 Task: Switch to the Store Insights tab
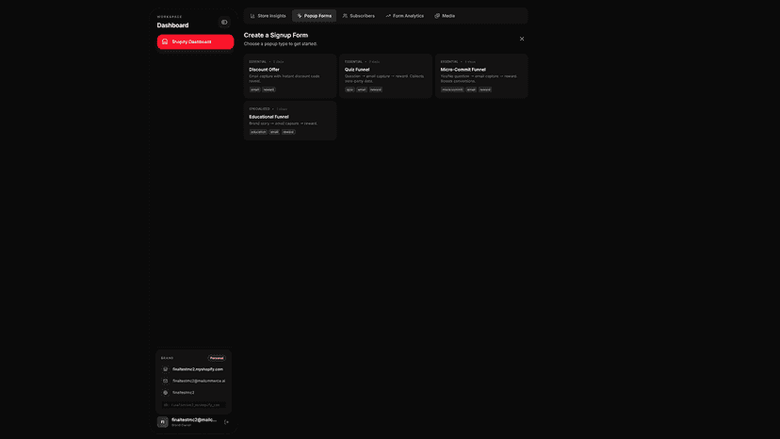point(268,16)
